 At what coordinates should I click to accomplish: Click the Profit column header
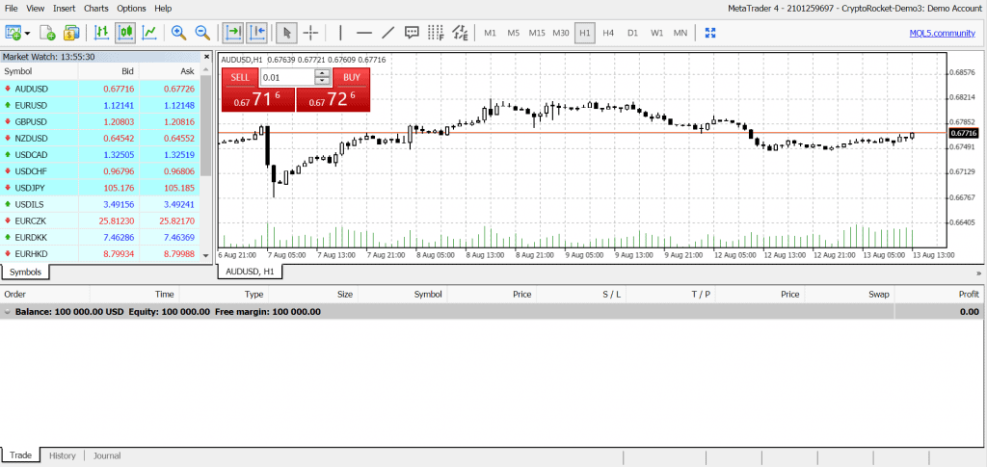(939, 294)
